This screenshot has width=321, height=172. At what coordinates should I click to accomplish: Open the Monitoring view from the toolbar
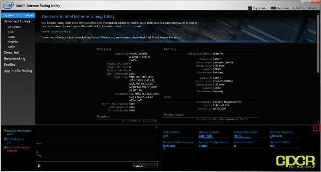[x=280, y=8]
